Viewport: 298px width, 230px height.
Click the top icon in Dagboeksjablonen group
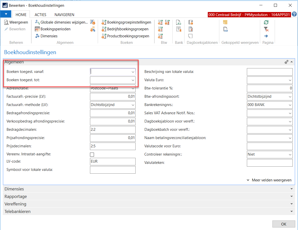point(191,22)
